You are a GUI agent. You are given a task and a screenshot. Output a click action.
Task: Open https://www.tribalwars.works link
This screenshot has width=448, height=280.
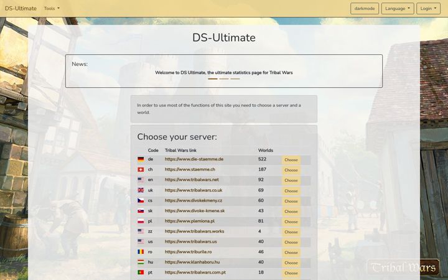point(194,231)
